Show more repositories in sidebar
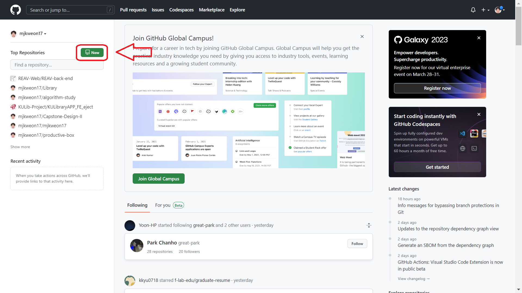The height and width of the screenshot is (293, 522). (x=20, y=147)
